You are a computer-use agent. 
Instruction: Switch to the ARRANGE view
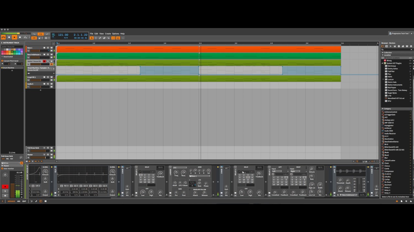pyautogui.click(x=11, y=201)
